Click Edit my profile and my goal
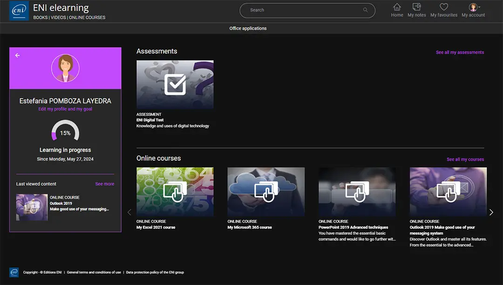The width and height of the screenshot is (503, 285). coord(65,109)
